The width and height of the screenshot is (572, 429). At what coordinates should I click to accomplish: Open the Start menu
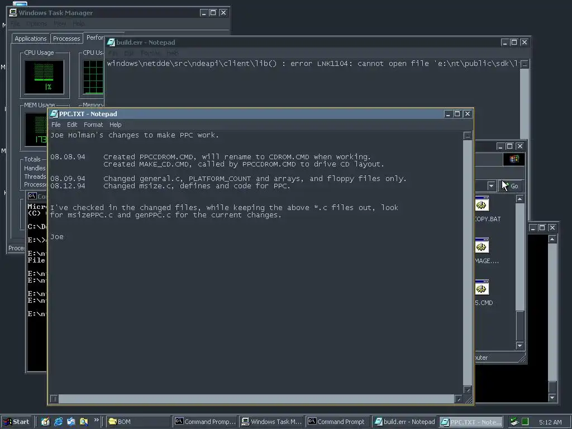[x=16, y=422]
